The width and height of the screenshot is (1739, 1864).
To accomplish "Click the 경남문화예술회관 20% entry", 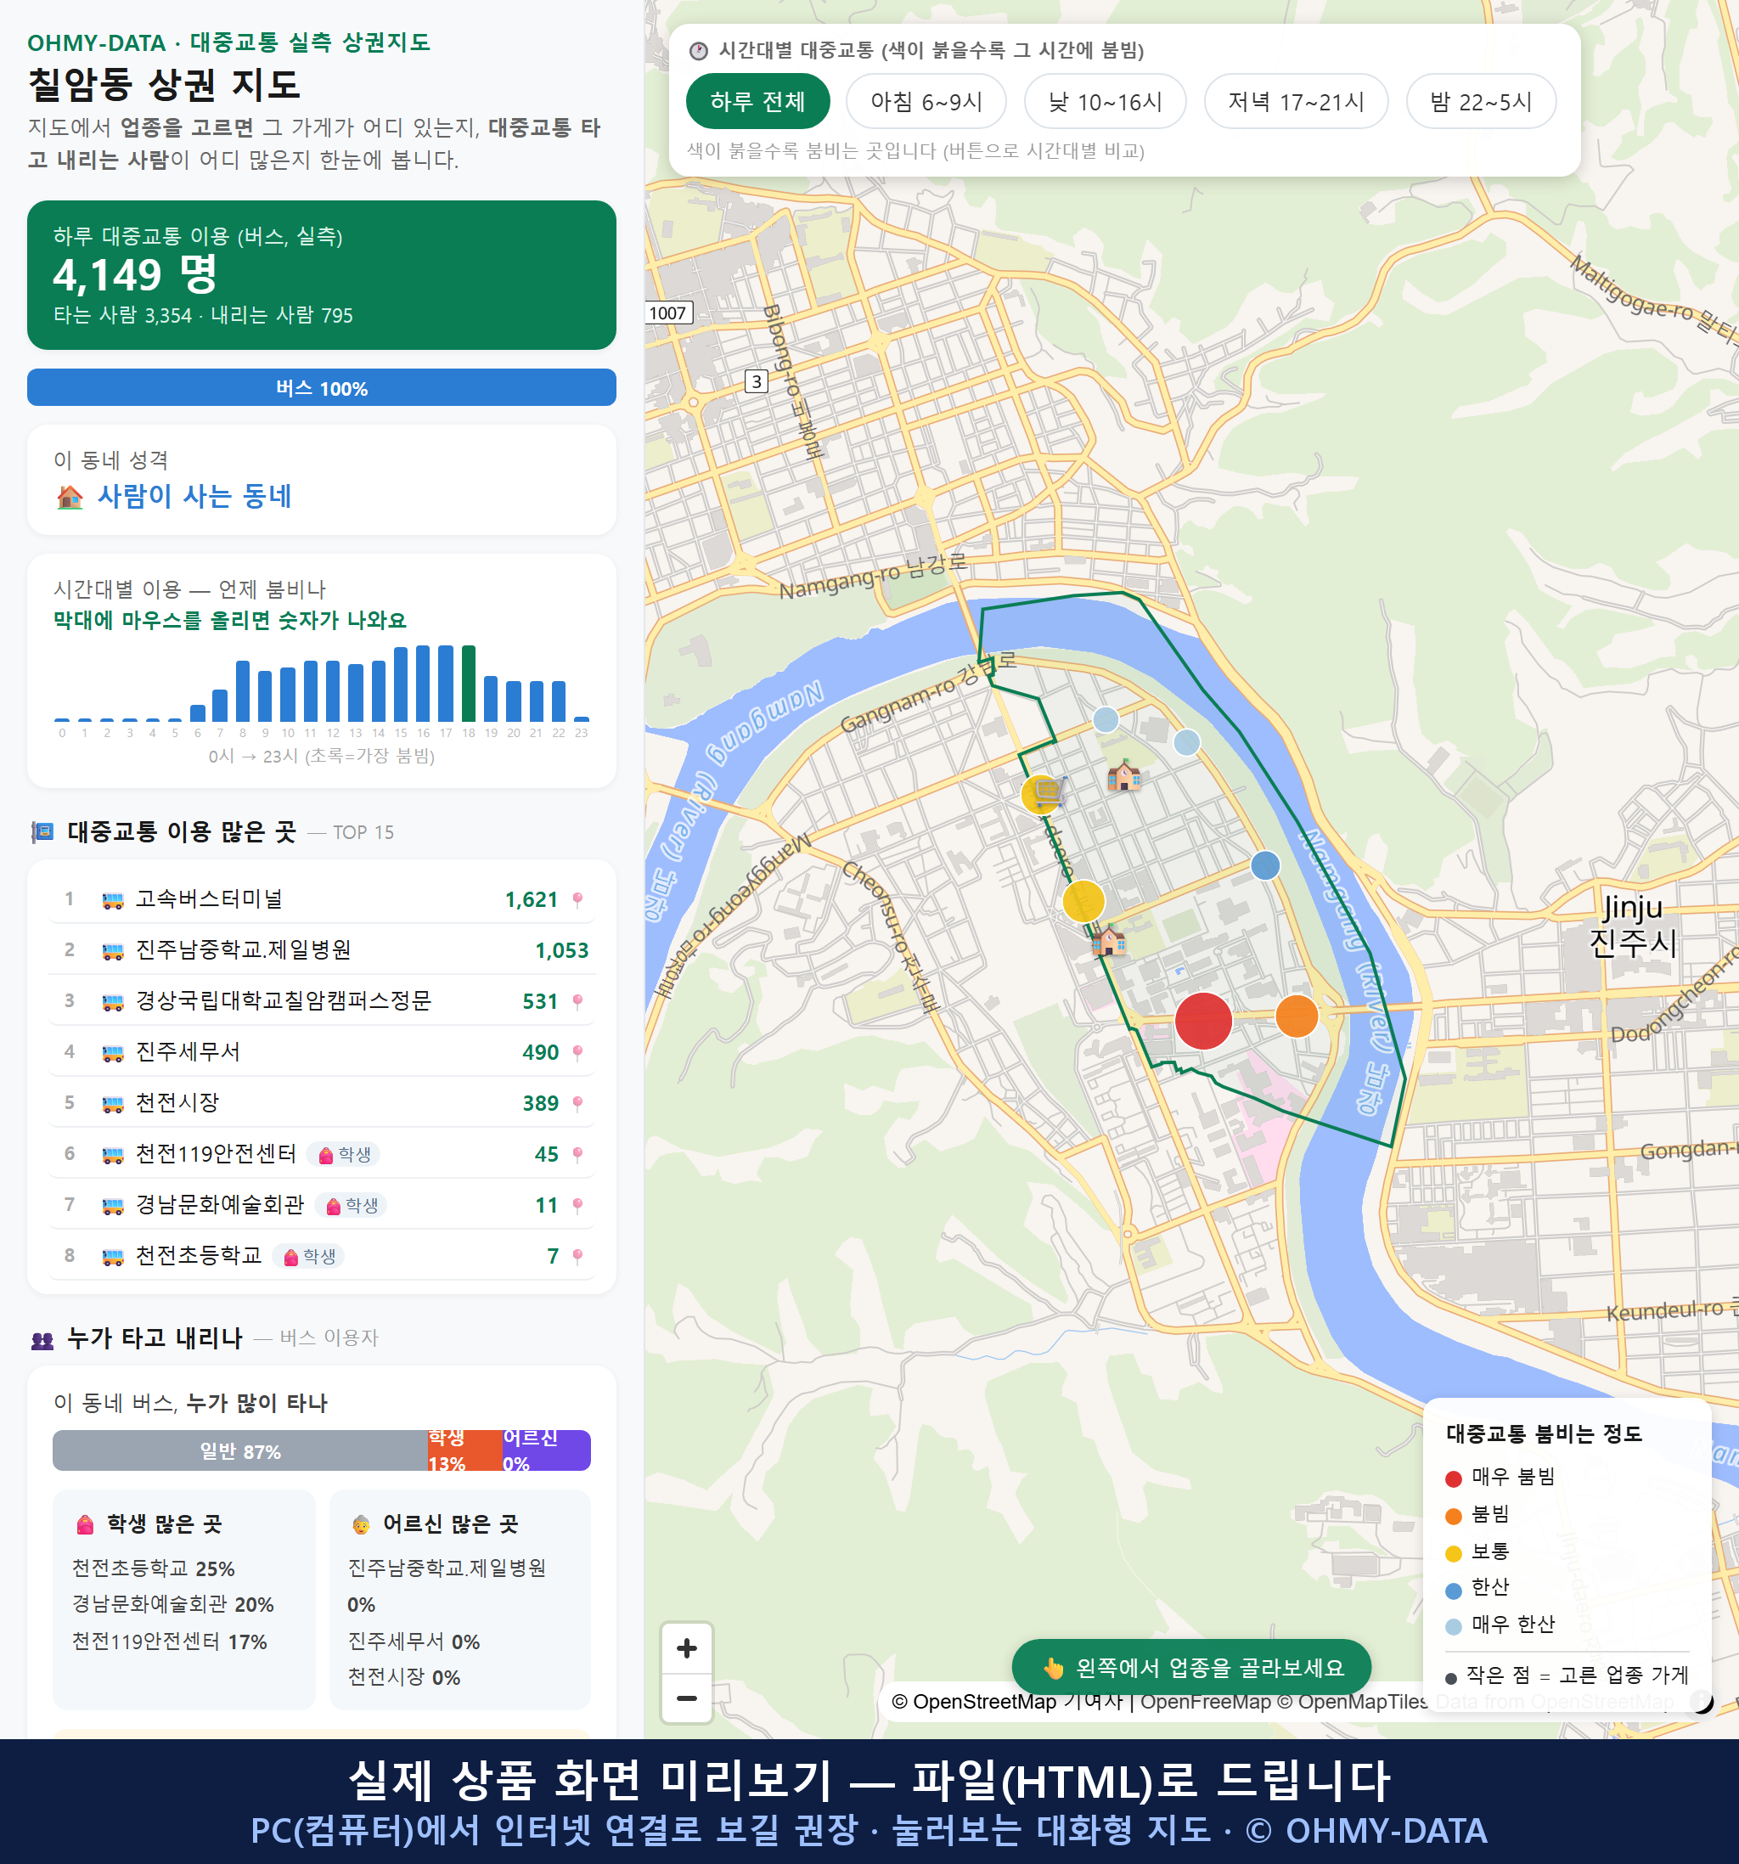I will tap(173, 1604).
